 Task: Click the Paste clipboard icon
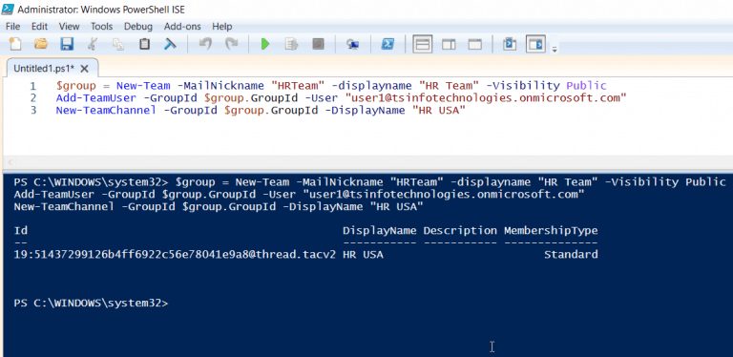coord(144,45)
